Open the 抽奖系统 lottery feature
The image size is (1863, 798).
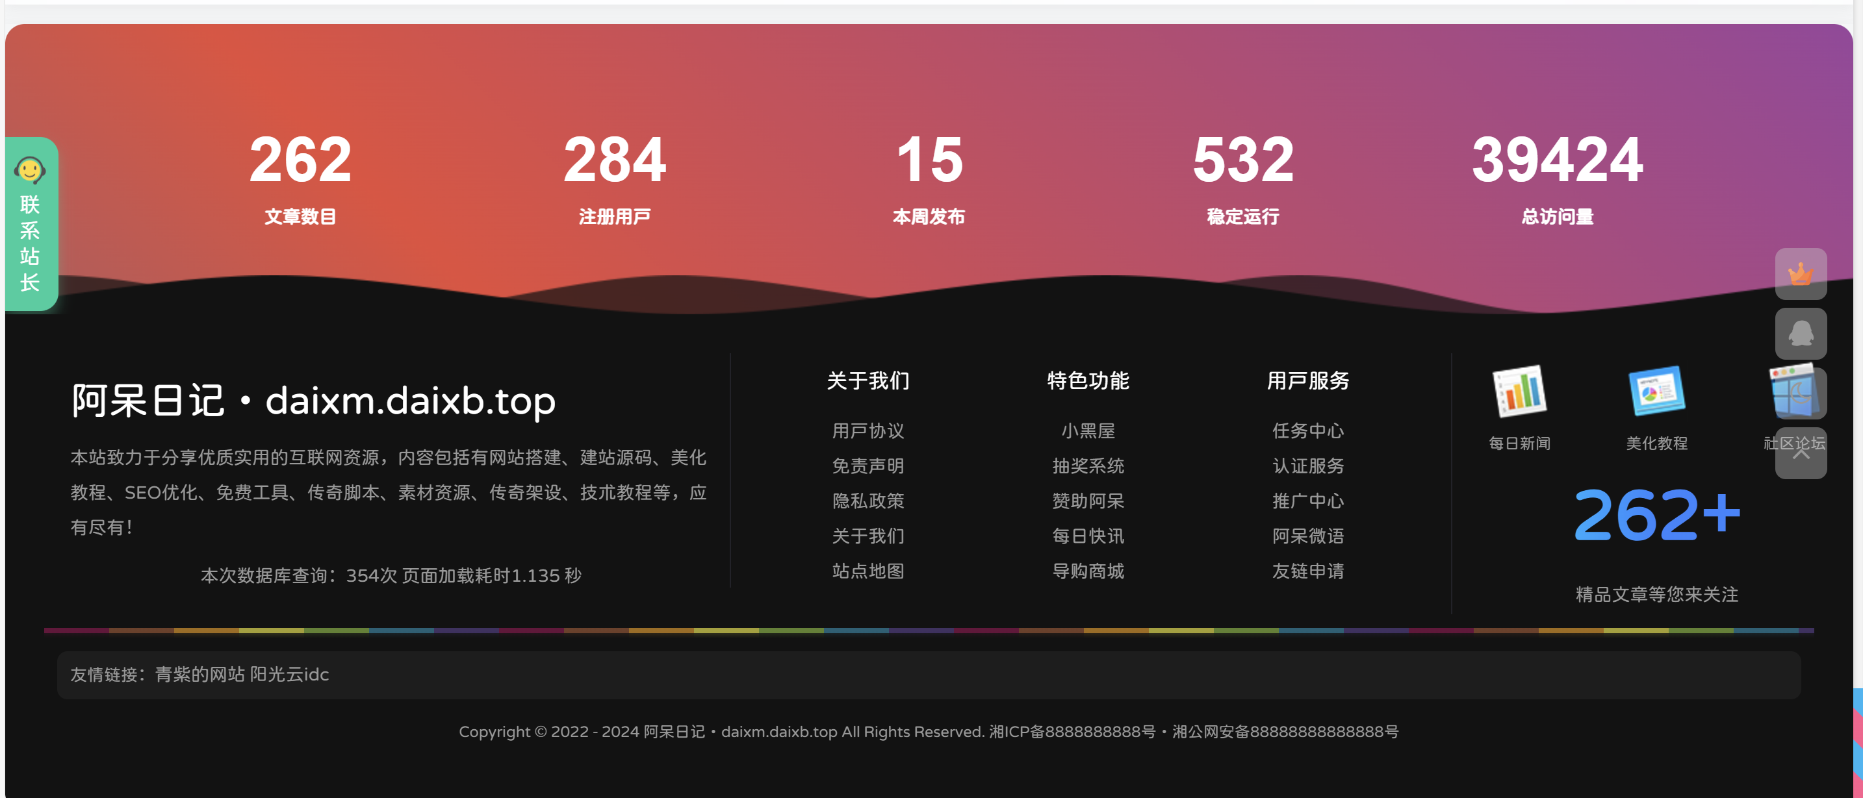(x=1088, y=466)
